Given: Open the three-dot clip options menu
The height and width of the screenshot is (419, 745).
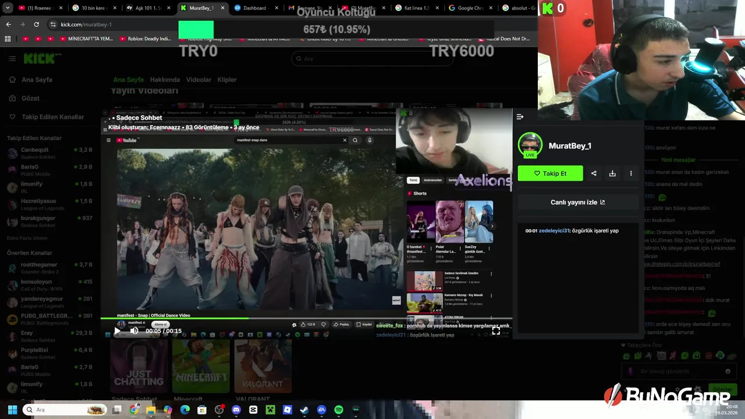Looking at the screenshot, I should [x=631, y=173].
